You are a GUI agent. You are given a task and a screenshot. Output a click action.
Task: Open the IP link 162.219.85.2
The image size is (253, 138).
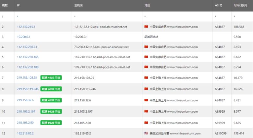[x=25, y=133]
